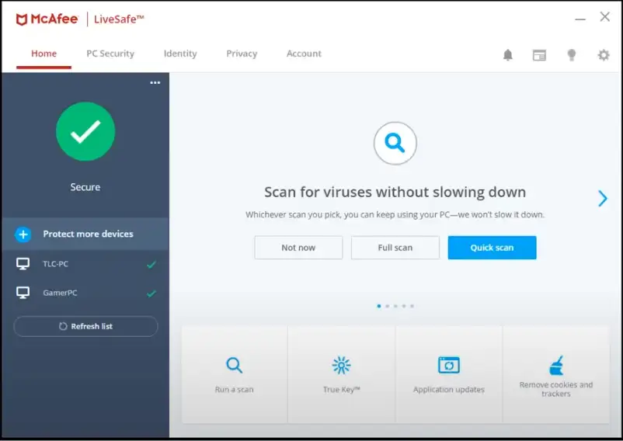Switch to the PC Security tab
623x441 pixels.
pos(110,54)
